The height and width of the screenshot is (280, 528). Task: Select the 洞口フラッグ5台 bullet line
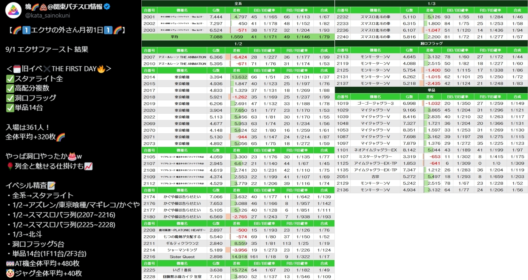coord(36,244)
